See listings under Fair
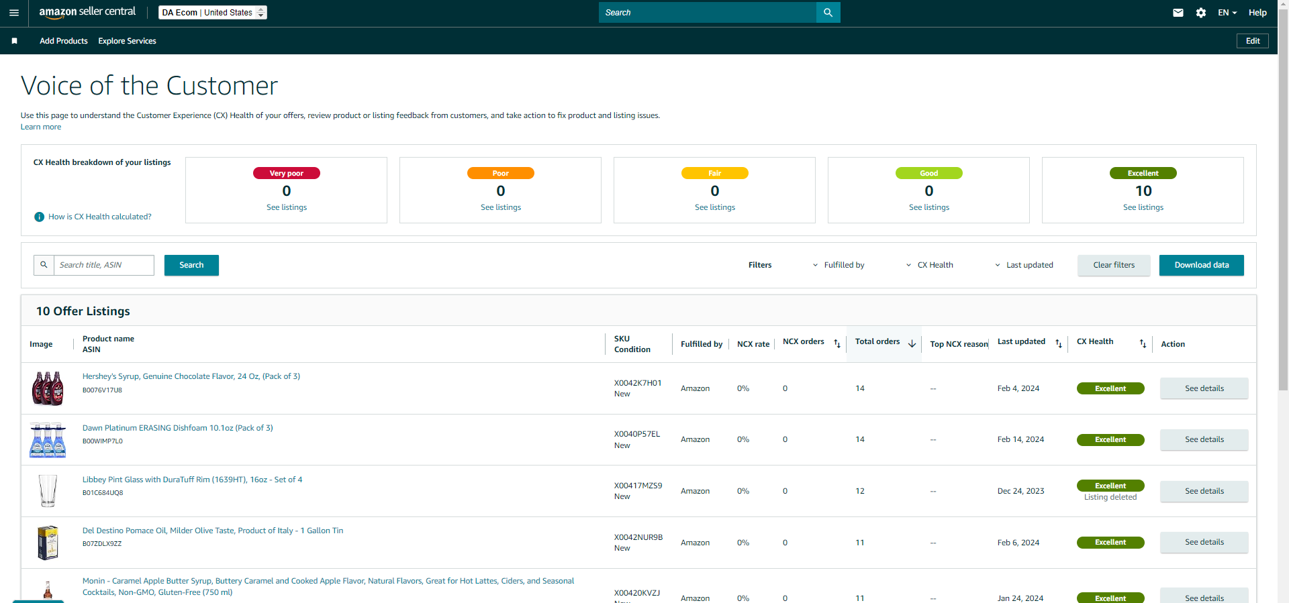1289x603 pixels. [715, 207]
